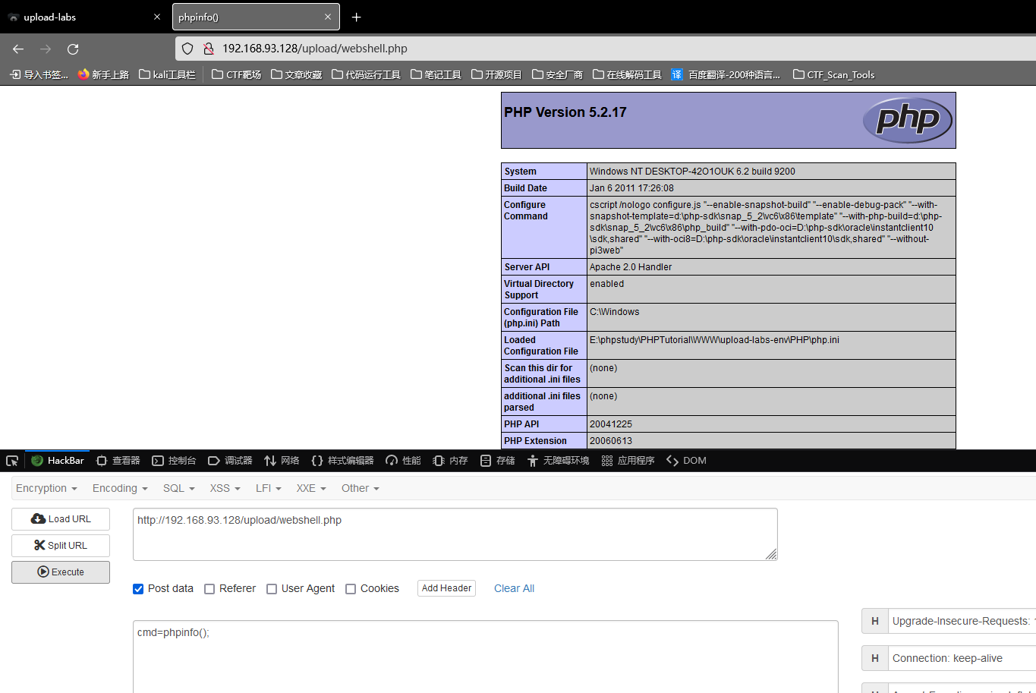Expand the Other dropdown menu
Image resolution: width=1036 pixels, height=693 pixels.
[361, 488]
